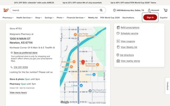170x106 pixels.
Task: Click the red store marker on map
Action: pos(83,63)
